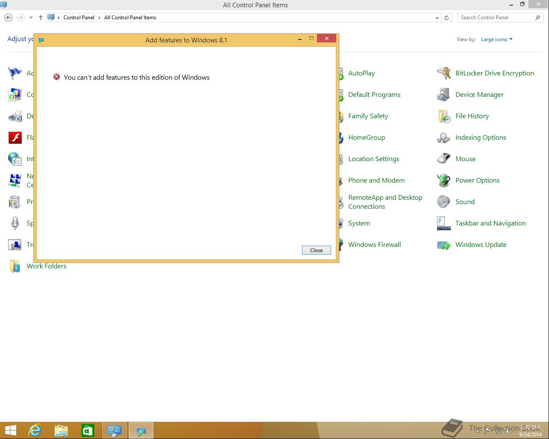Image resolution: width=549 pixels, height=439 pixels.
Task: Expand the Control Panel breadcrumb arrow
Action: (100, 18)
